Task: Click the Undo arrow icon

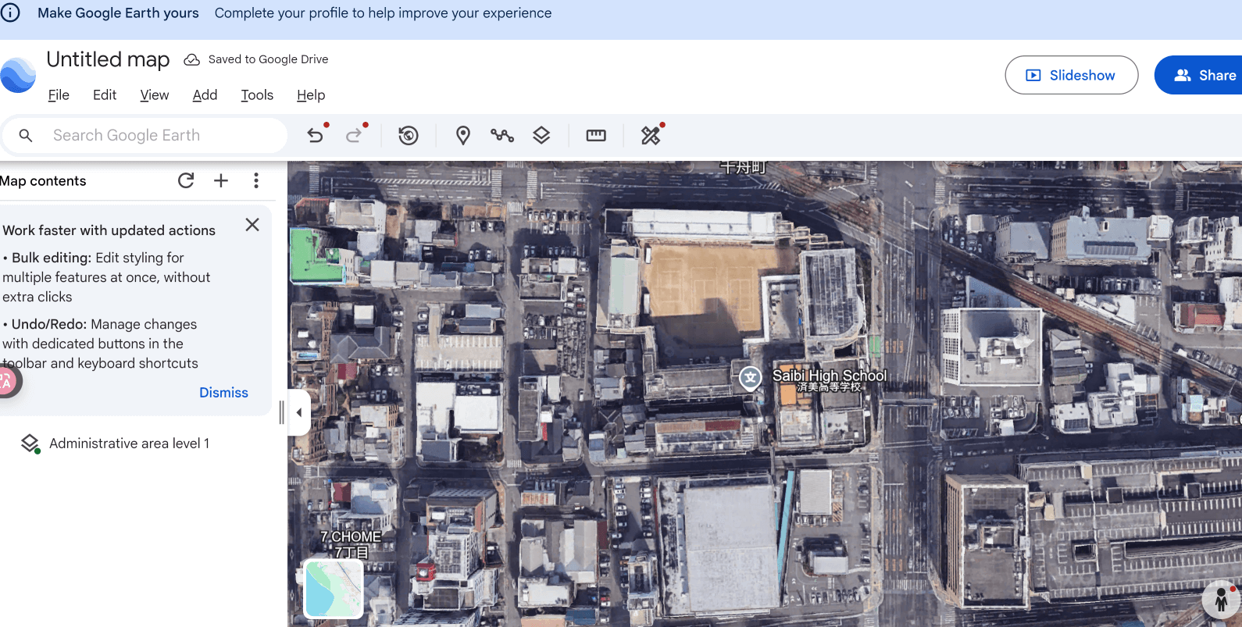Action: click(315, 136)
